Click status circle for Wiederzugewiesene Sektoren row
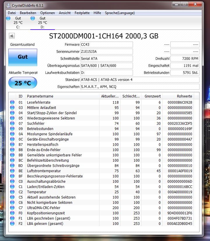Image resolution: width=210 pixels, height=241 pixels. click(12, 118)
